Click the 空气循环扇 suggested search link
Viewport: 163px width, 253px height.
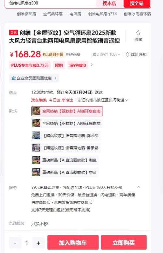pyautogui.click(x=53, y=14)
